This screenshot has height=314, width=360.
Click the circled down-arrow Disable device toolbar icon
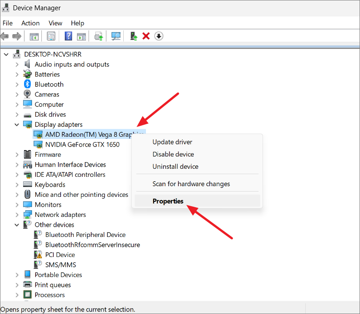click(159, 36)
